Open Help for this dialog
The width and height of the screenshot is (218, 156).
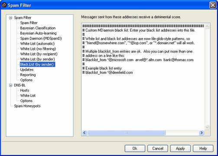coord(203,149)
